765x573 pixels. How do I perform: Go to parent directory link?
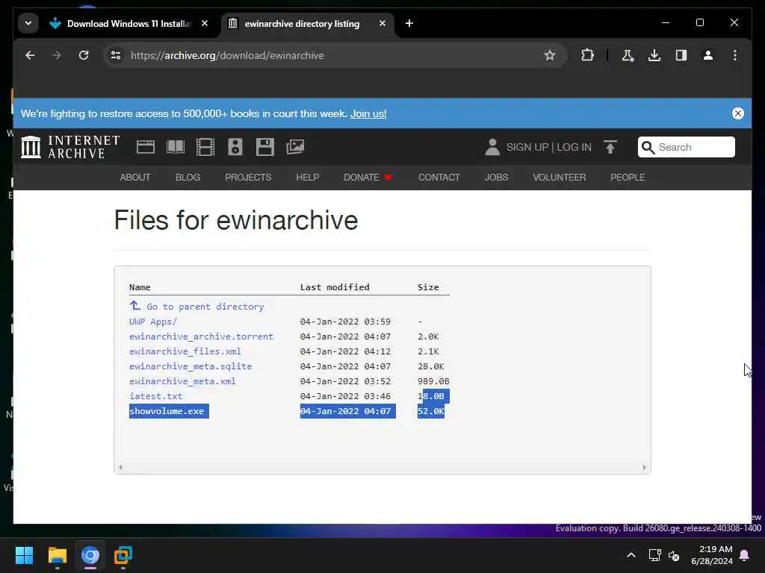196,307
